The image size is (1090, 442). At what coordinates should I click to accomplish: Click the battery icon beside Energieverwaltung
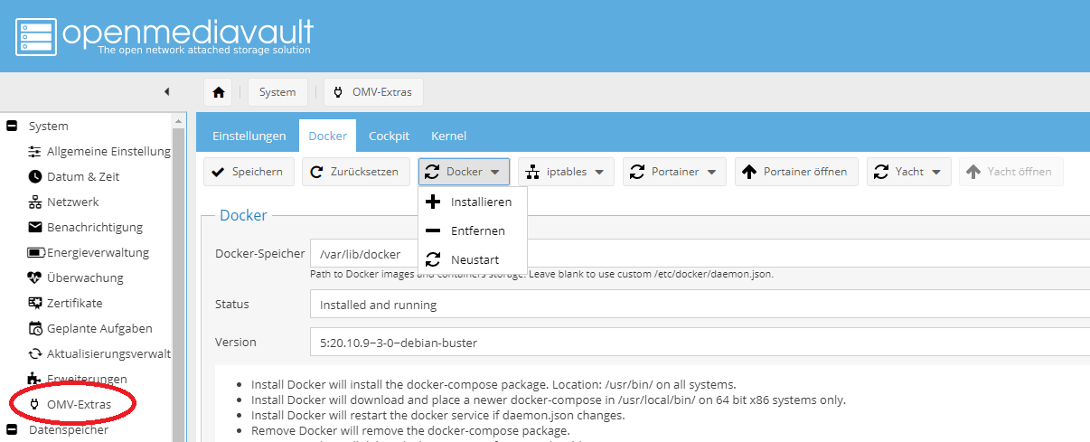35,252
